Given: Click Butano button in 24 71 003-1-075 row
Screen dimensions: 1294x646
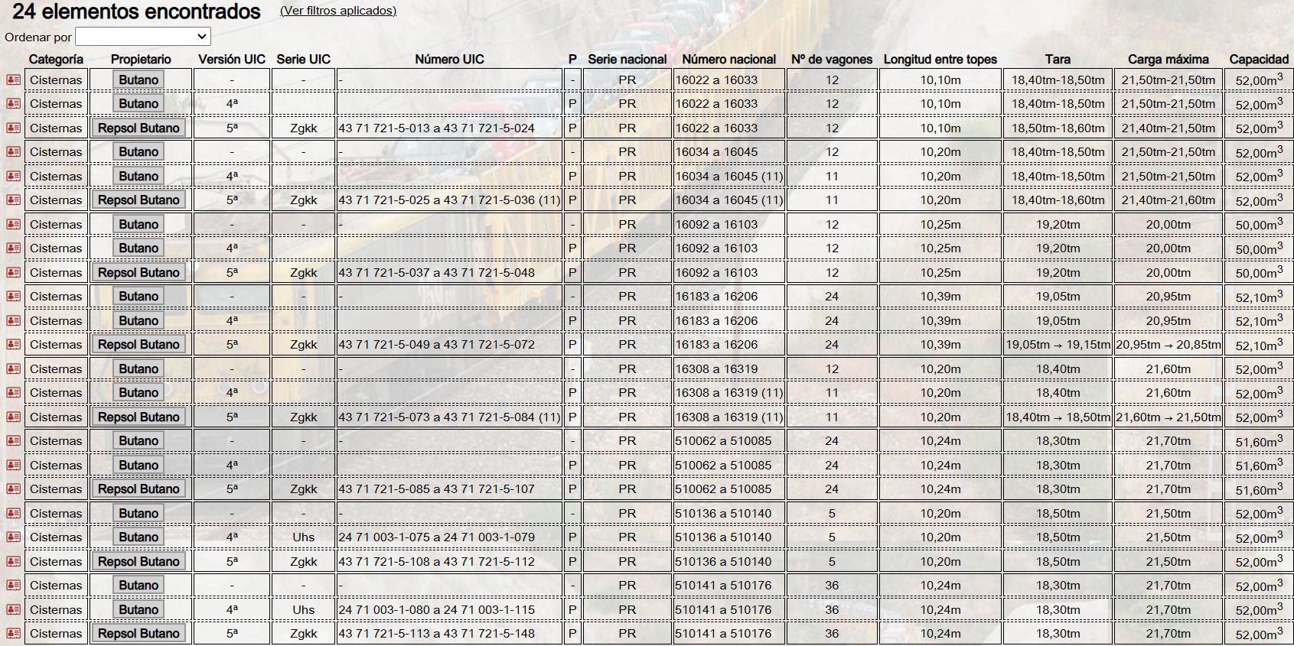Looking at the screenshot, I should pos(139,537).
